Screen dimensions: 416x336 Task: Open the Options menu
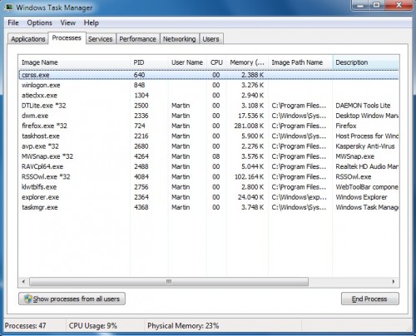(x=39, y=22)
